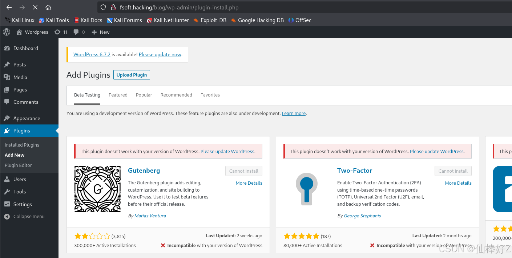Open the Google Hacking DB bookmark

click(x=257, y=20)
